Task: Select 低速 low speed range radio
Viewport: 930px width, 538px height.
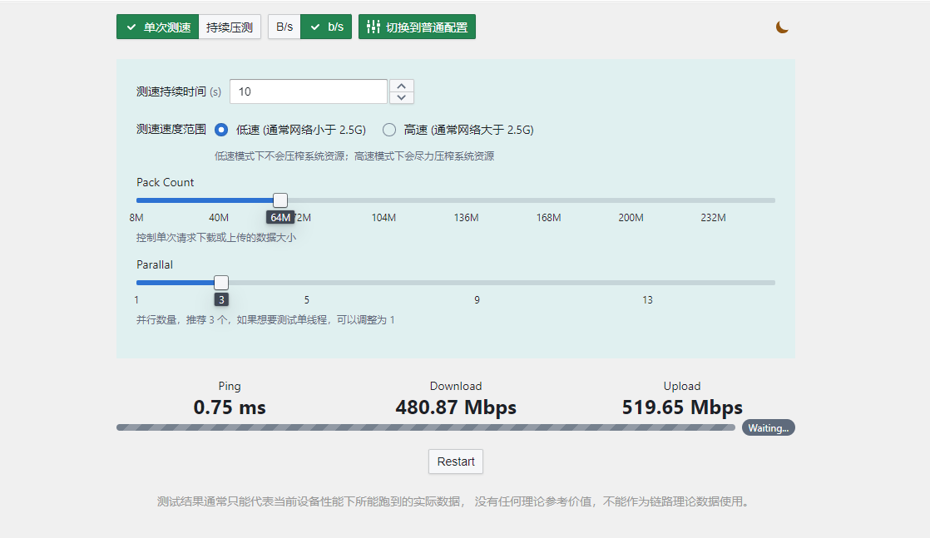Action: pos(221,130)
